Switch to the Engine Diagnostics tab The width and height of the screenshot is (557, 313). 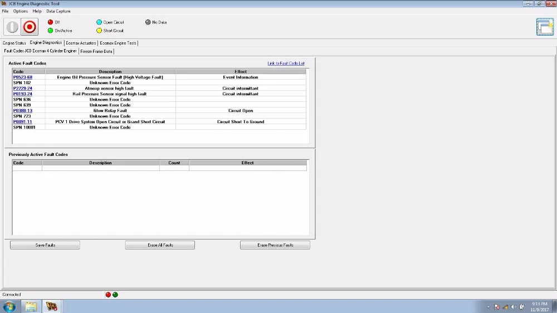[x=46, y=43]
